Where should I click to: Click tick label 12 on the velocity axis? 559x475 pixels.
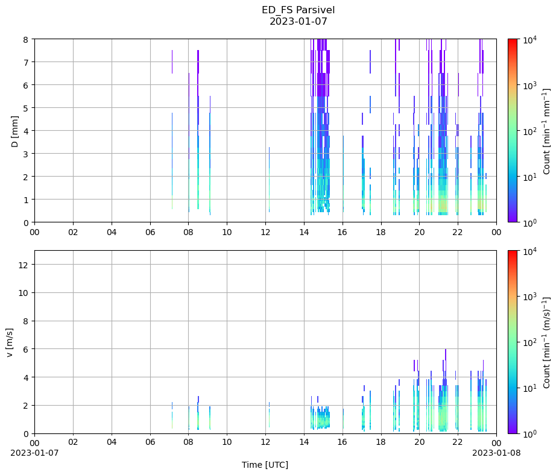[24, 265]
